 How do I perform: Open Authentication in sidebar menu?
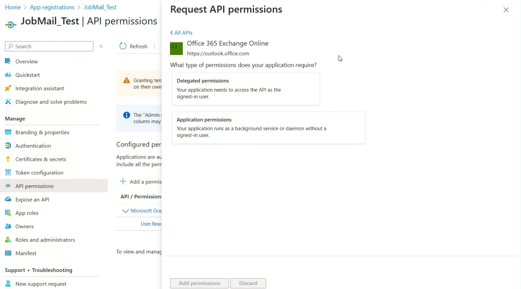pos(33,146)
